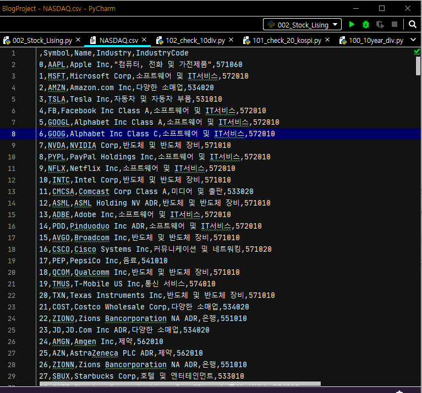Show the hidden editor tabs chevron

click(x=413, y=40)
